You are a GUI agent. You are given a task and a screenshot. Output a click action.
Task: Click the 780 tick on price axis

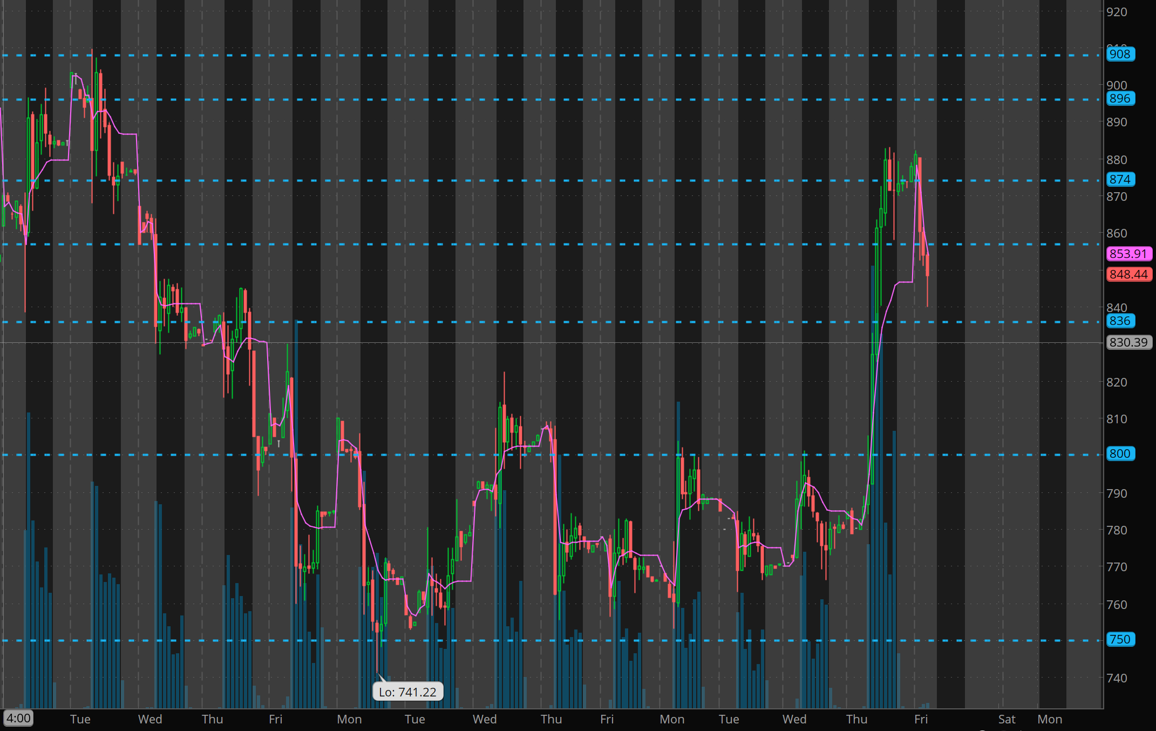pos(1117,530)
